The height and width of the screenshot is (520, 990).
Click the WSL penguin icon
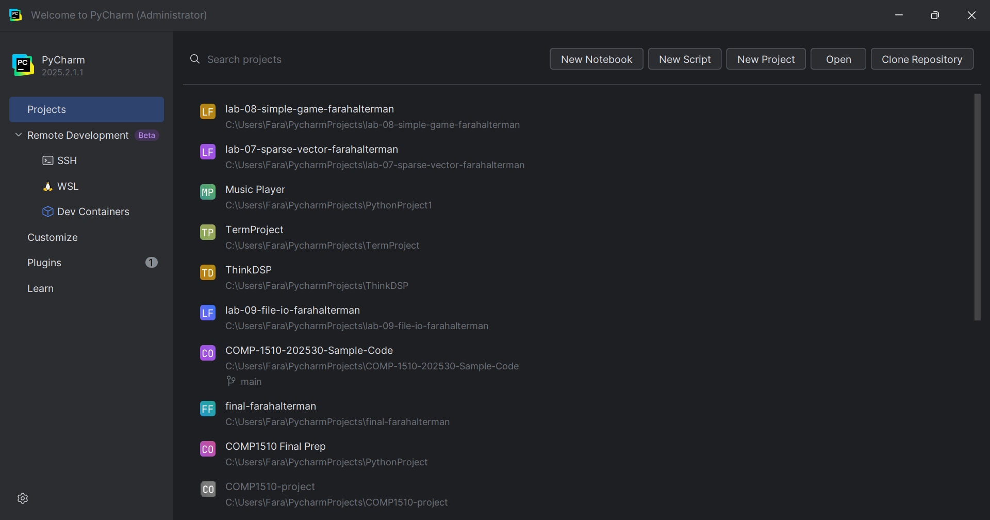[47, 186]
